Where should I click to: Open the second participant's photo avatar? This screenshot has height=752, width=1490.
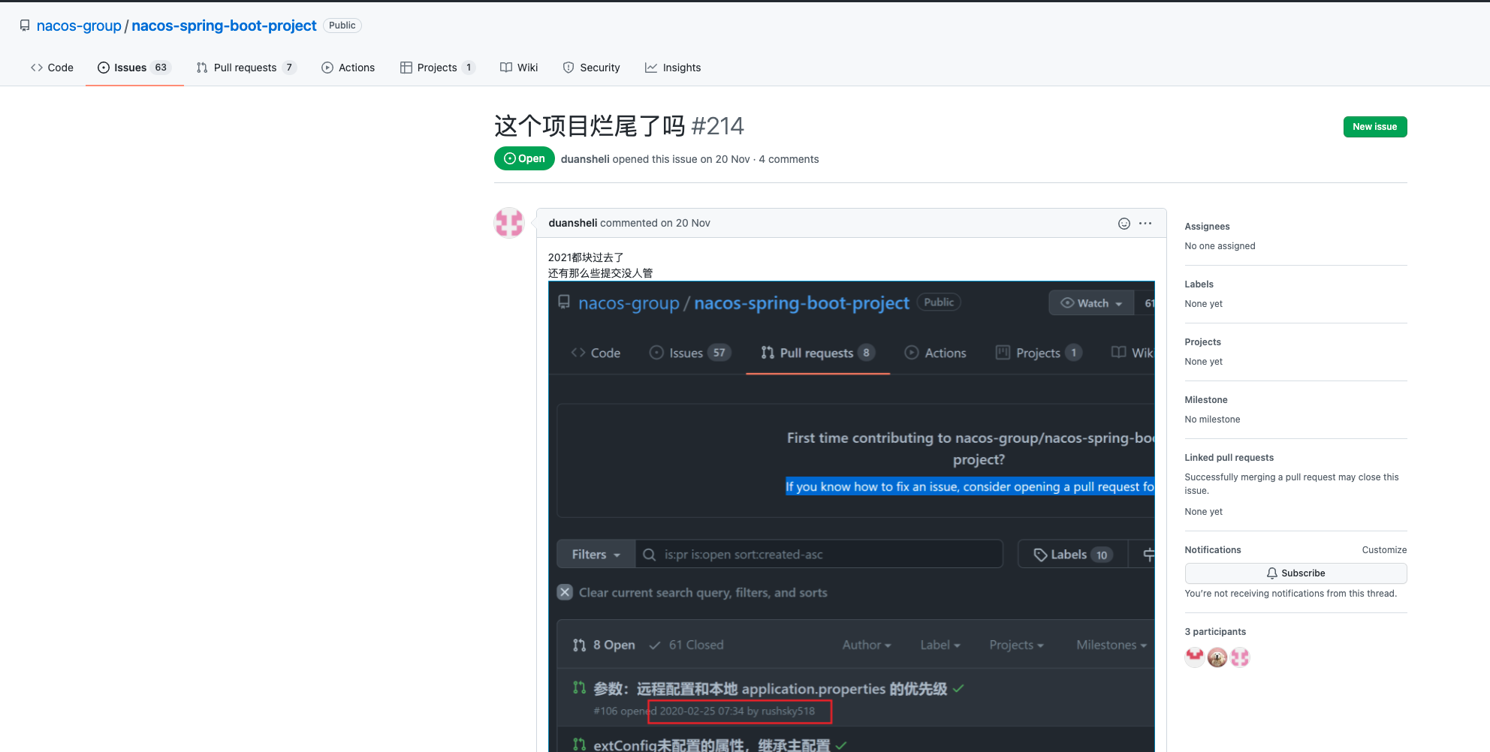(1217, 657)
